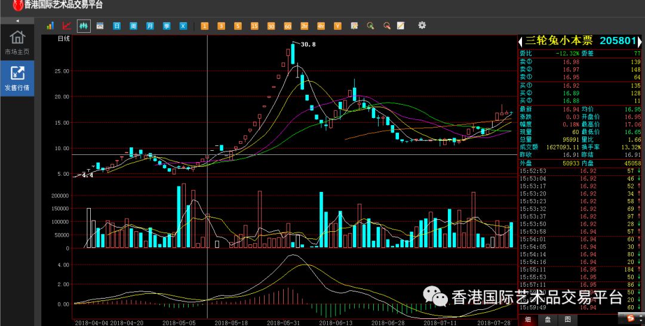Go to next product with right arrow
645x326 pixels.
(x=640, y=41)
